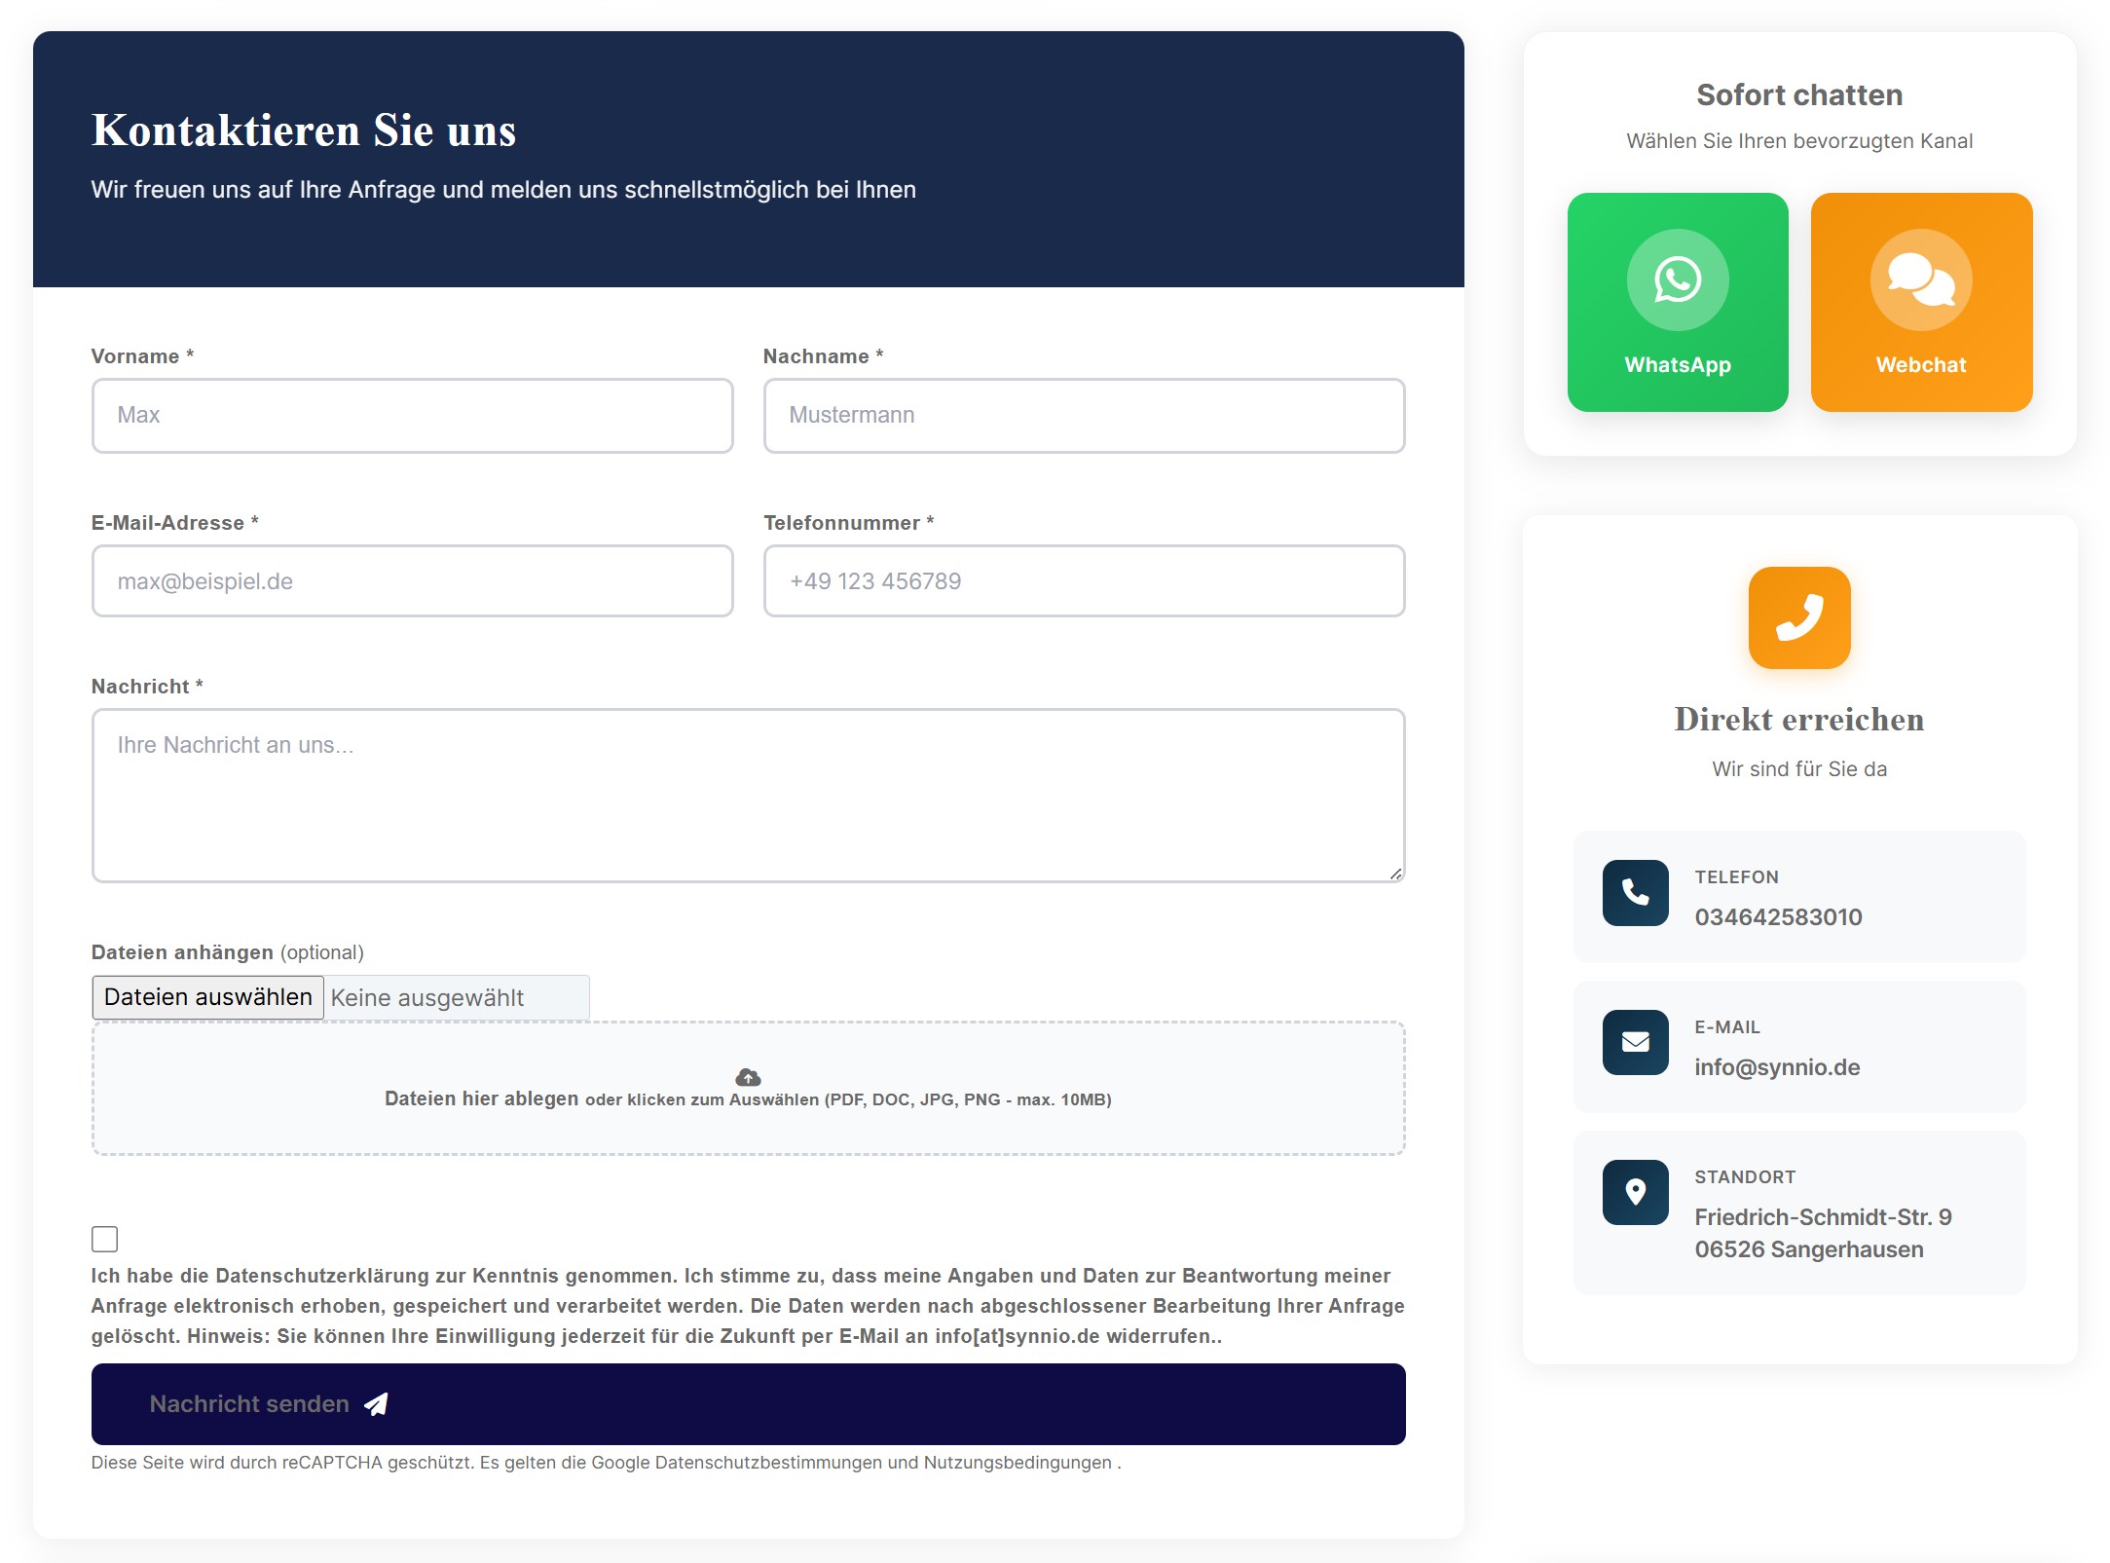Click the paper plane send icon
This screenshot has height=1563, width=2110.
tap(376, 1404)
